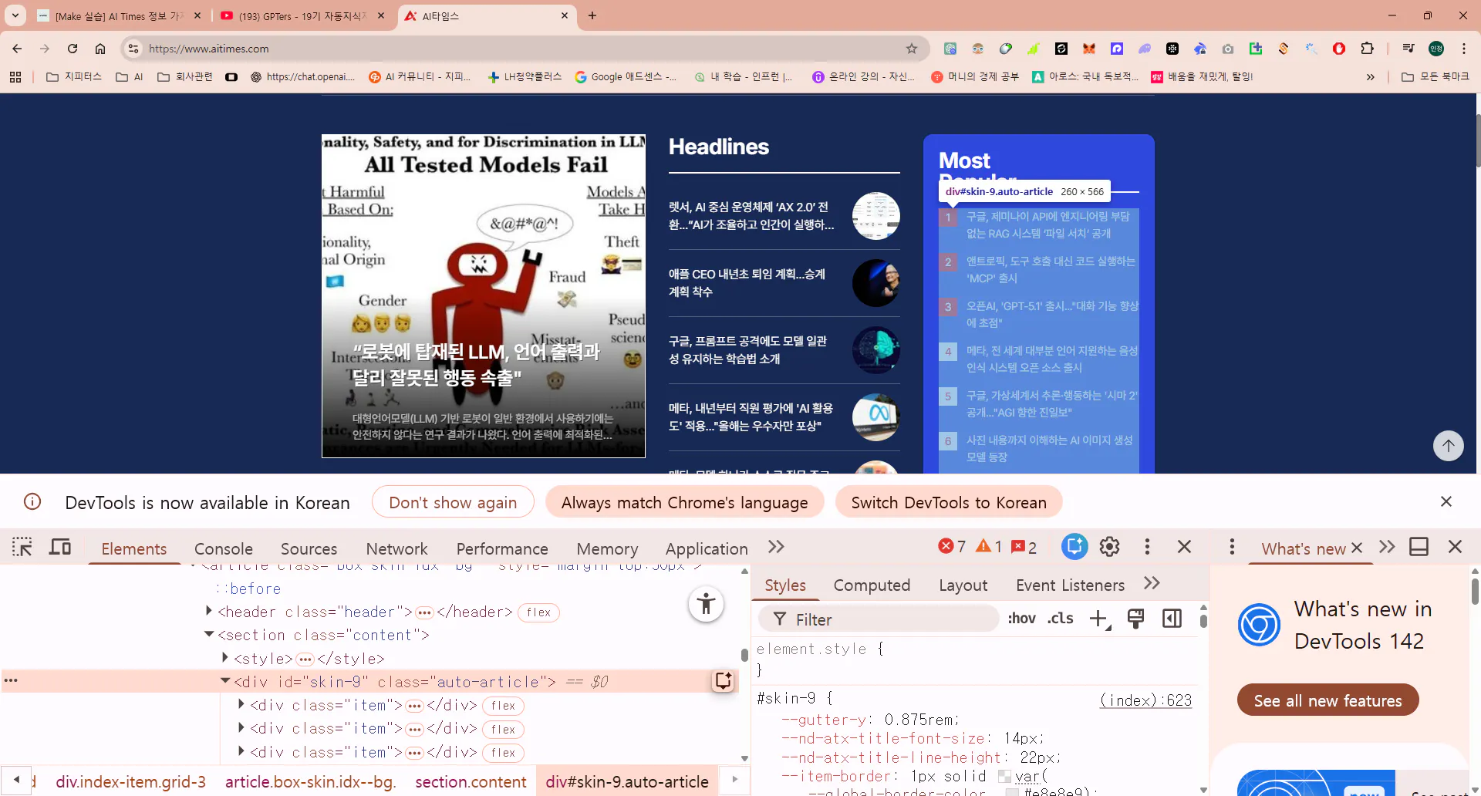Toggle the device toolbar icon in DevTools
The width and height of the screenshot is (1481, 796).
click(x=60, y=547)
